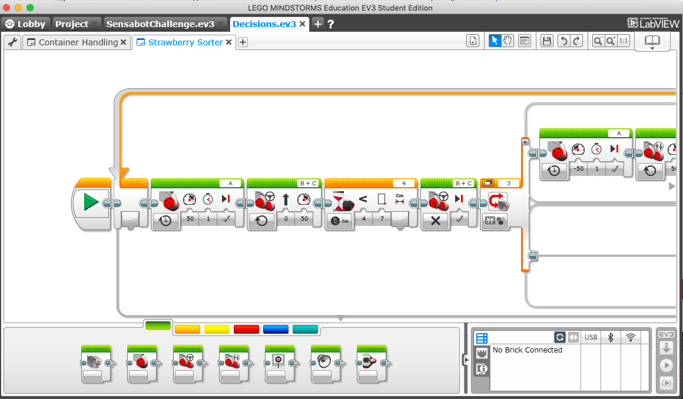This screenshot has width=683, height=399.
Task: Switch to the Project tab
Action: point(72,24)
